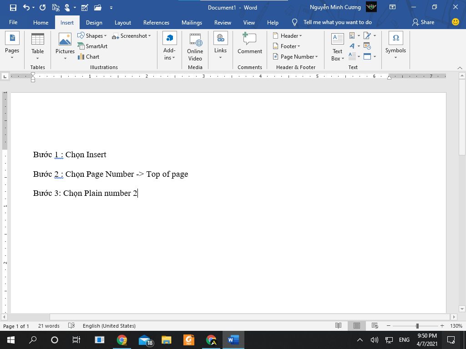The width and height of the screenshot is (466, 349).
Task: Open File Explorer from taskbar
Action: 167,340
